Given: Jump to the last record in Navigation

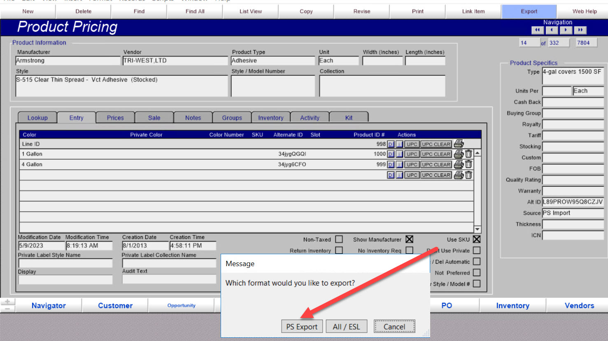Looking at the screenshot, I should tap(580, 30).
